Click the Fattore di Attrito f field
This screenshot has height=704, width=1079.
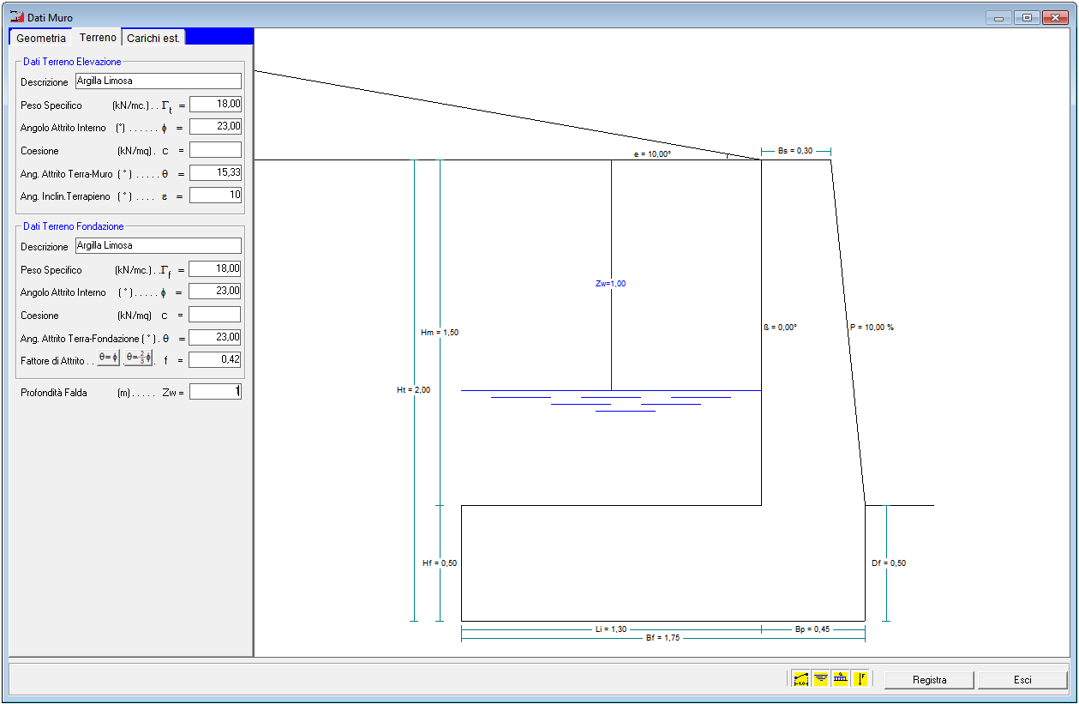point(216,359)
